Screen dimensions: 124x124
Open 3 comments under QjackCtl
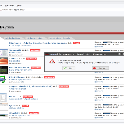pyautogui.click(x=15, y=118)
